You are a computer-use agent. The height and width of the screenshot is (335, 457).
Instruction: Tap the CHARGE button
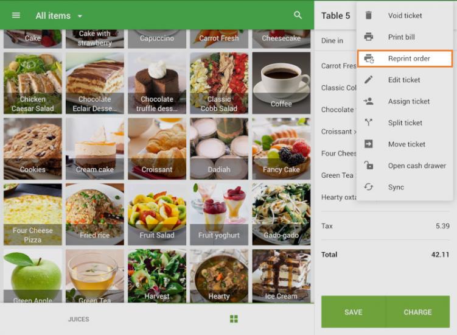click(417, 312)
